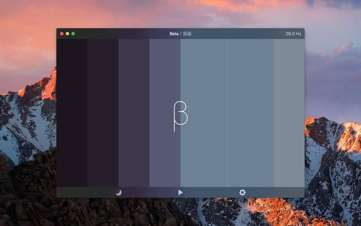The width and height of the screenshot is (361, 226).
Task: Click the beta symbol in the center
Action: 180,116
